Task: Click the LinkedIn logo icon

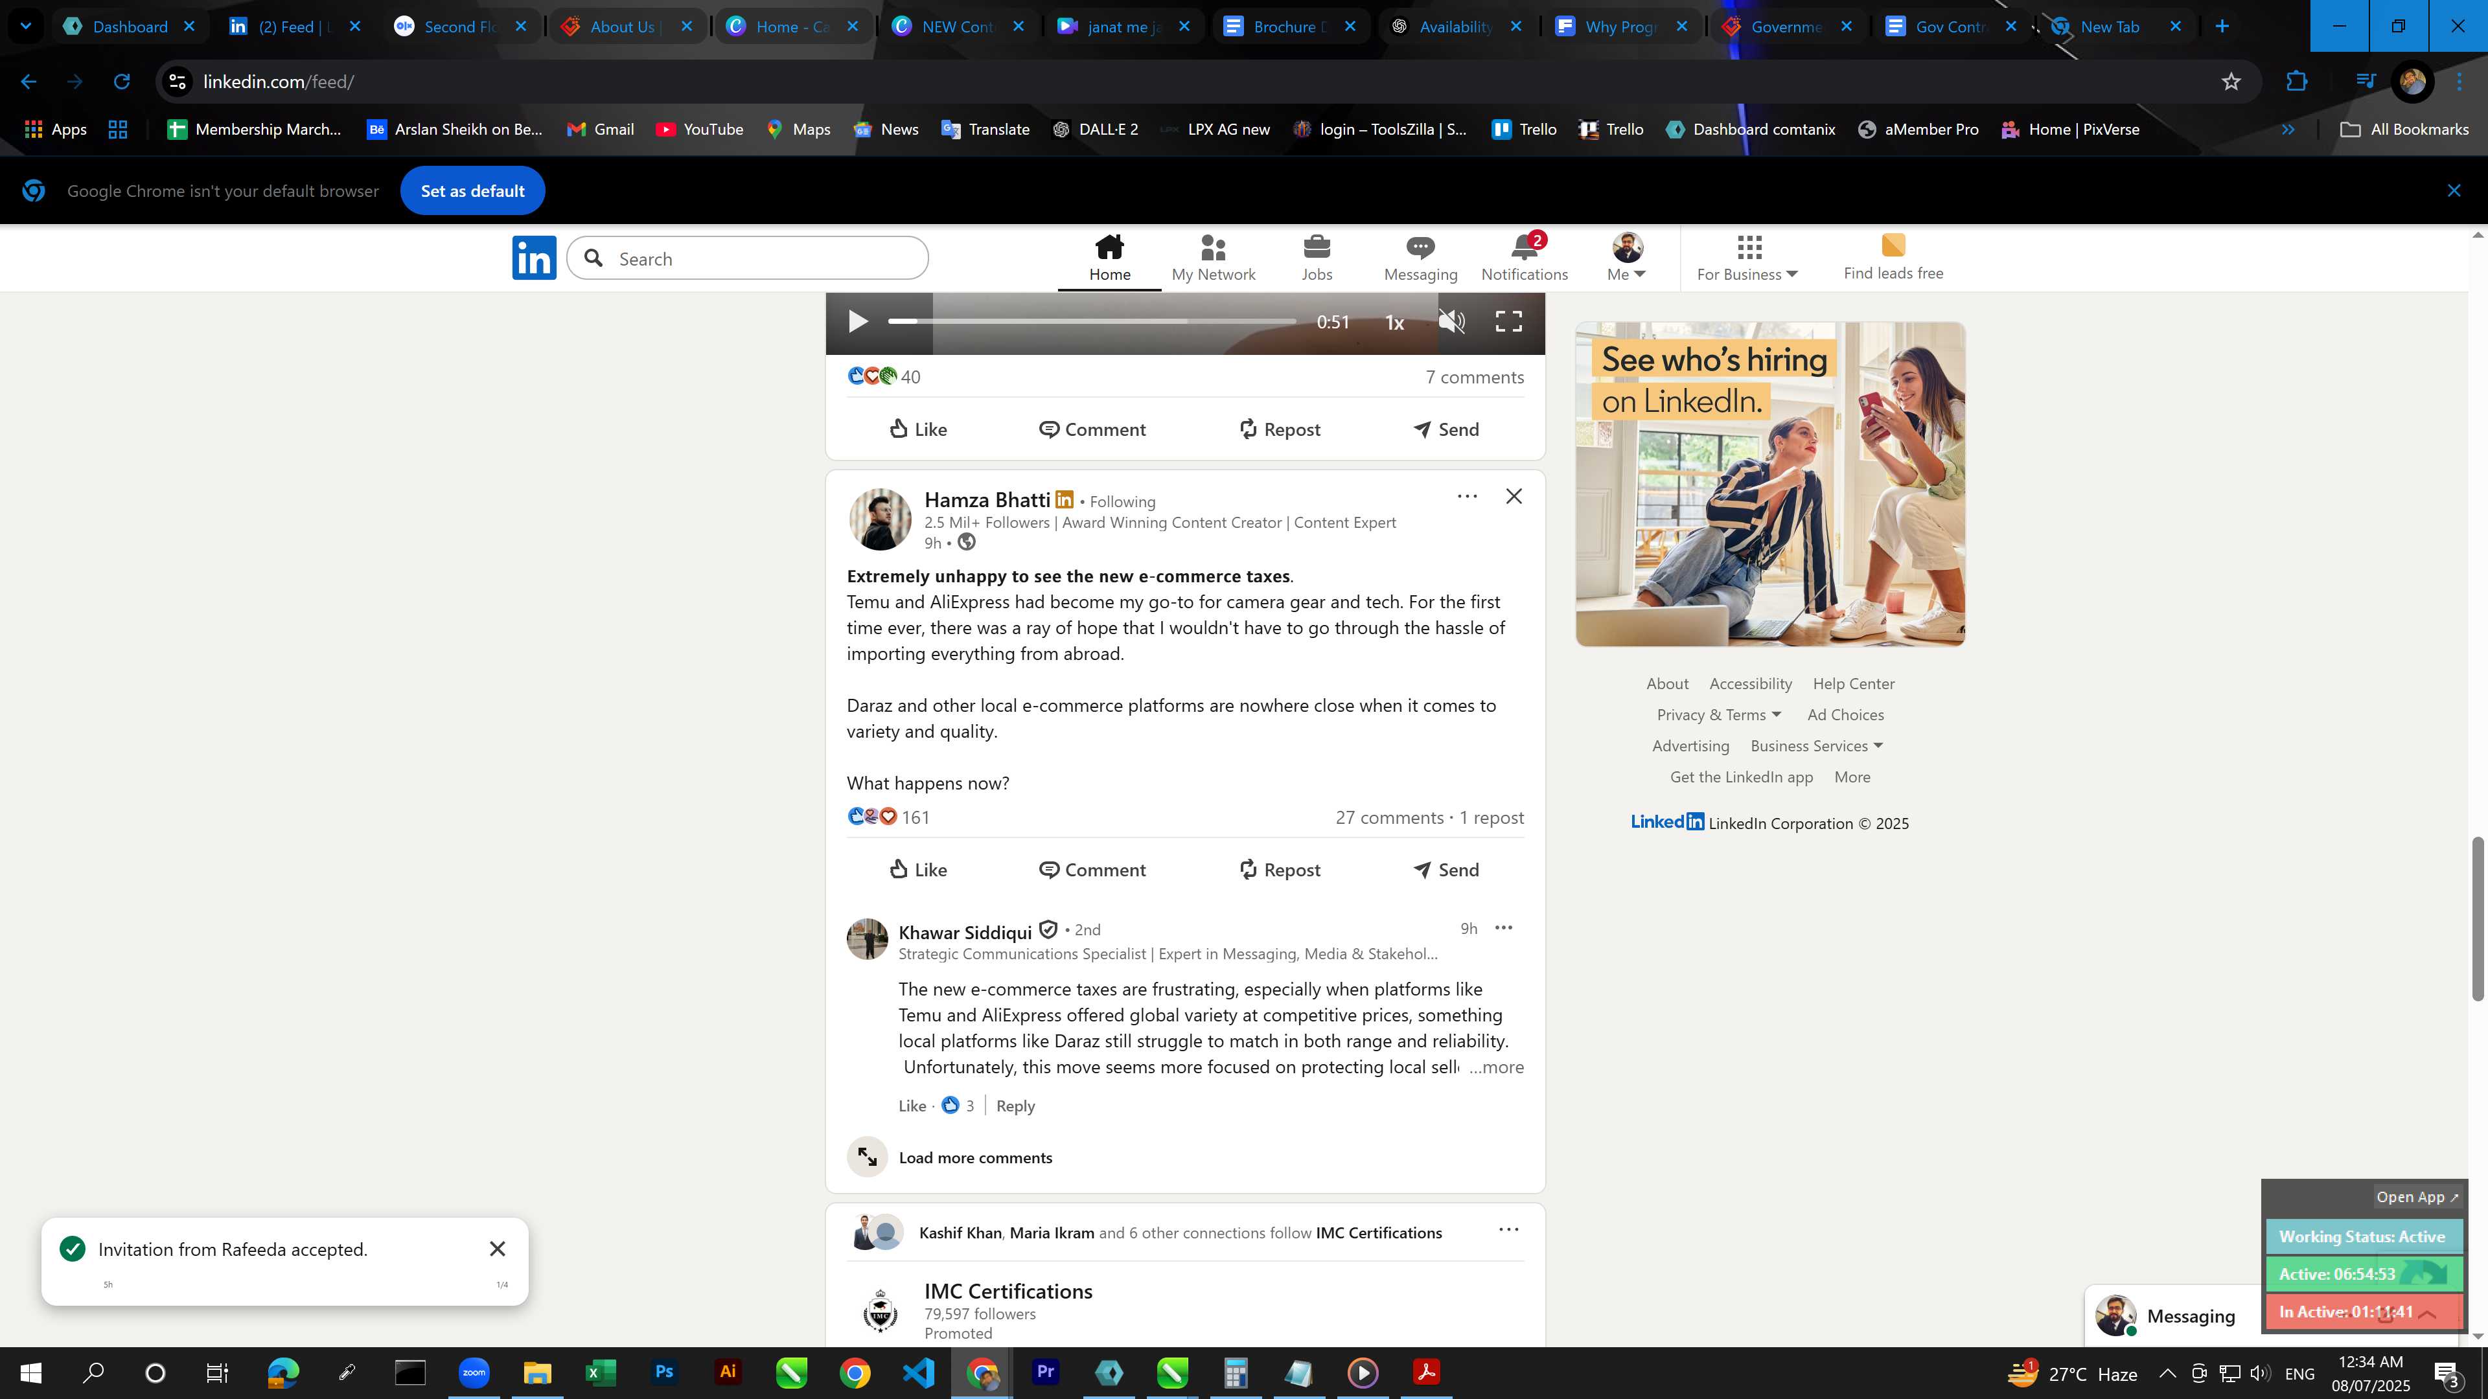Action: point(534,258)
